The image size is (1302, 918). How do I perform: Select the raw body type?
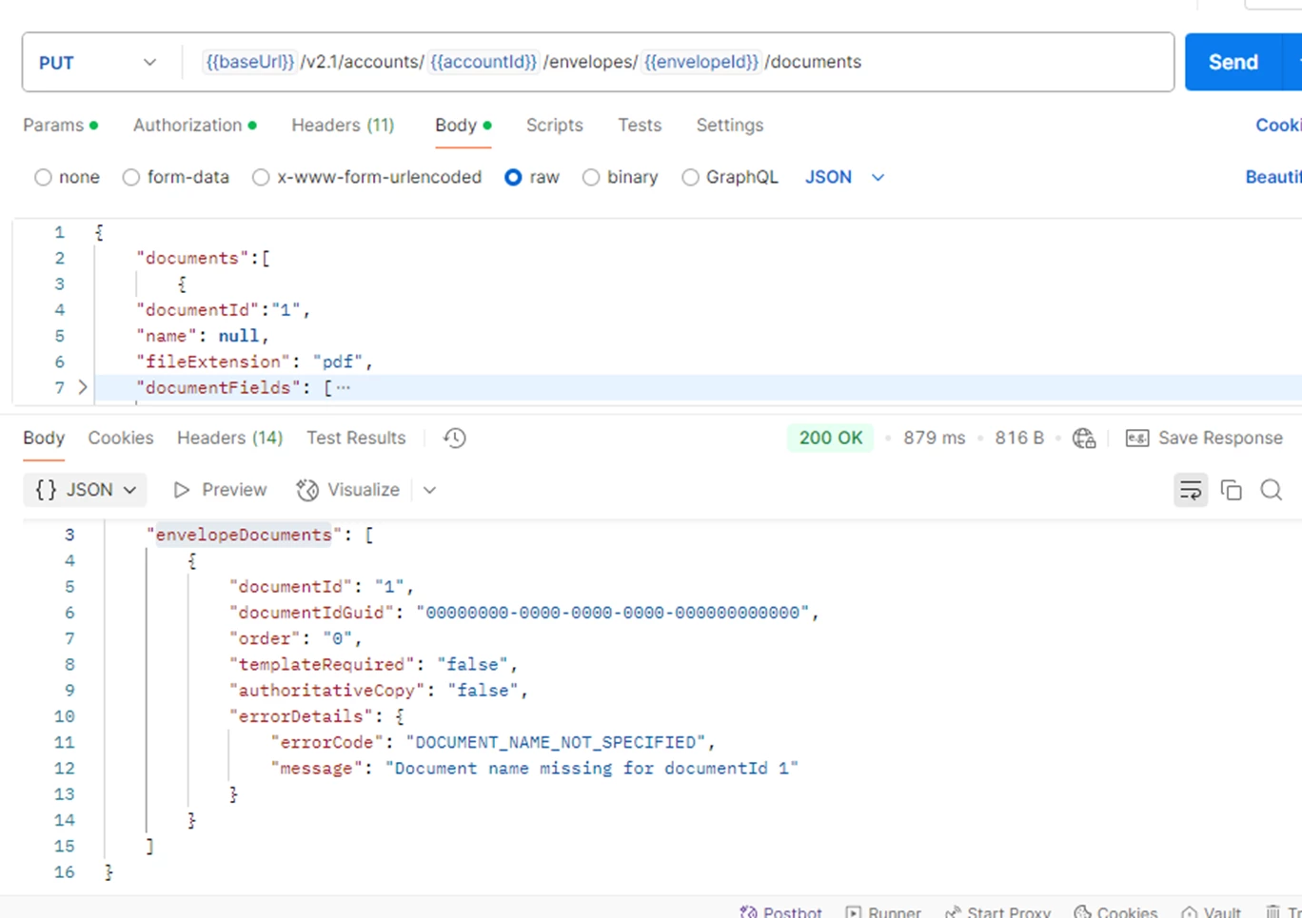(x=513, y=177)
